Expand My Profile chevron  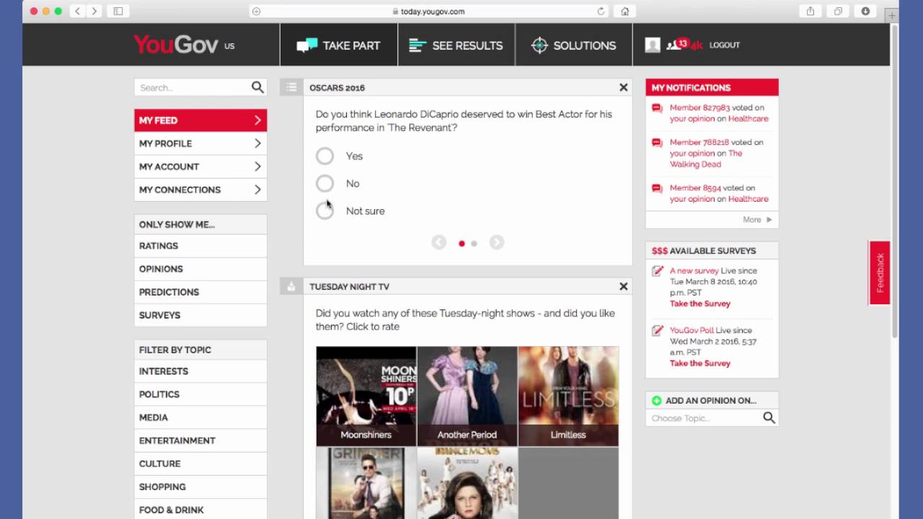click(x=257, y=143)
